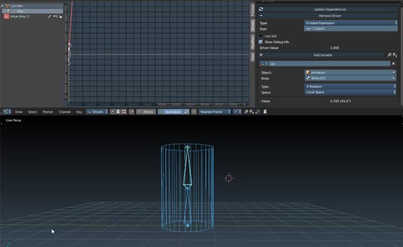Toggle visibility of Value (Key 1) channel

click(6, 16)
